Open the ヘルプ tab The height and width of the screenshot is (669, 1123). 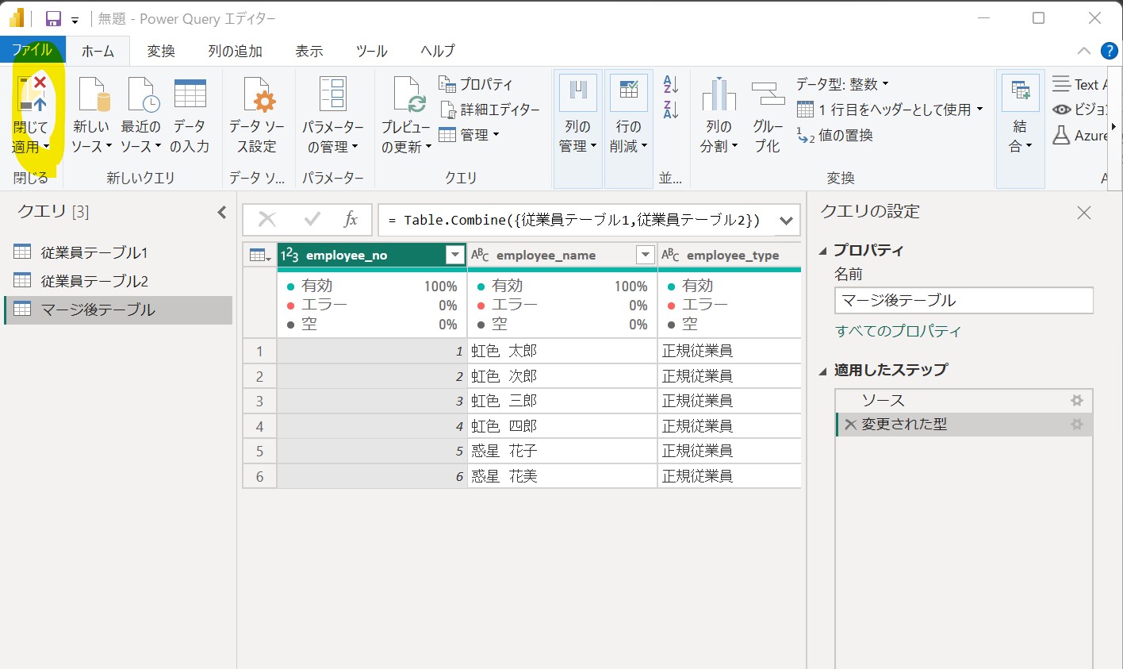coord(438,51)
